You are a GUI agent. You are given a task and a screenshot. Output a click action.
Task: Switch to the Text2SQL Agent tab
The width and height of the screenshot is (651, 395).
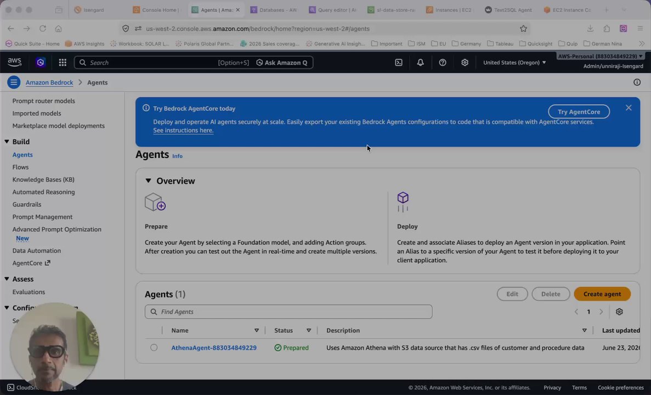[x=508, y=9]
